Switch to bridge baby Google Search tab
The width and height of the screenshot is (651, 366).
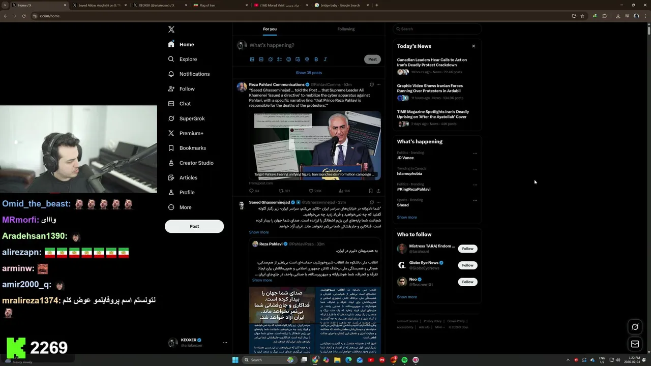pos(341,5)
